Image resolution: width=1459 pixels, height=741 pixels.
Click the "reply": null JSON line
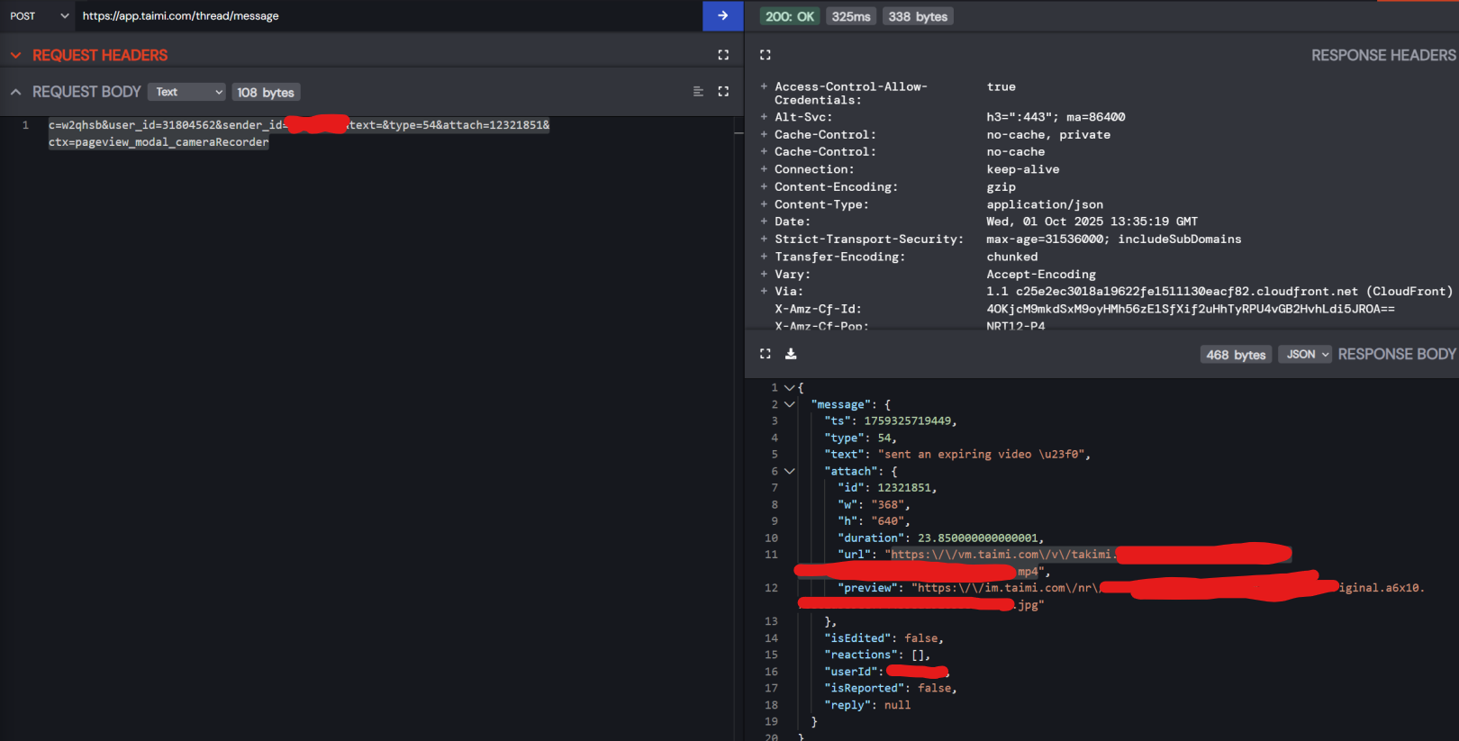867,705
